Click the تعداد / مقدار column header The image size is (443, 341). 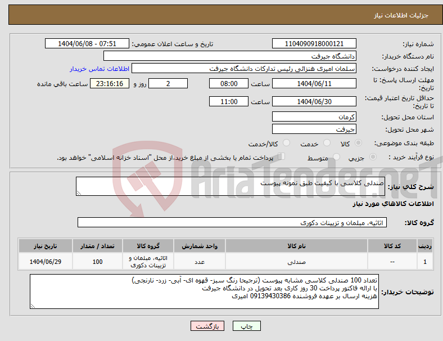(x=97, y=246)
